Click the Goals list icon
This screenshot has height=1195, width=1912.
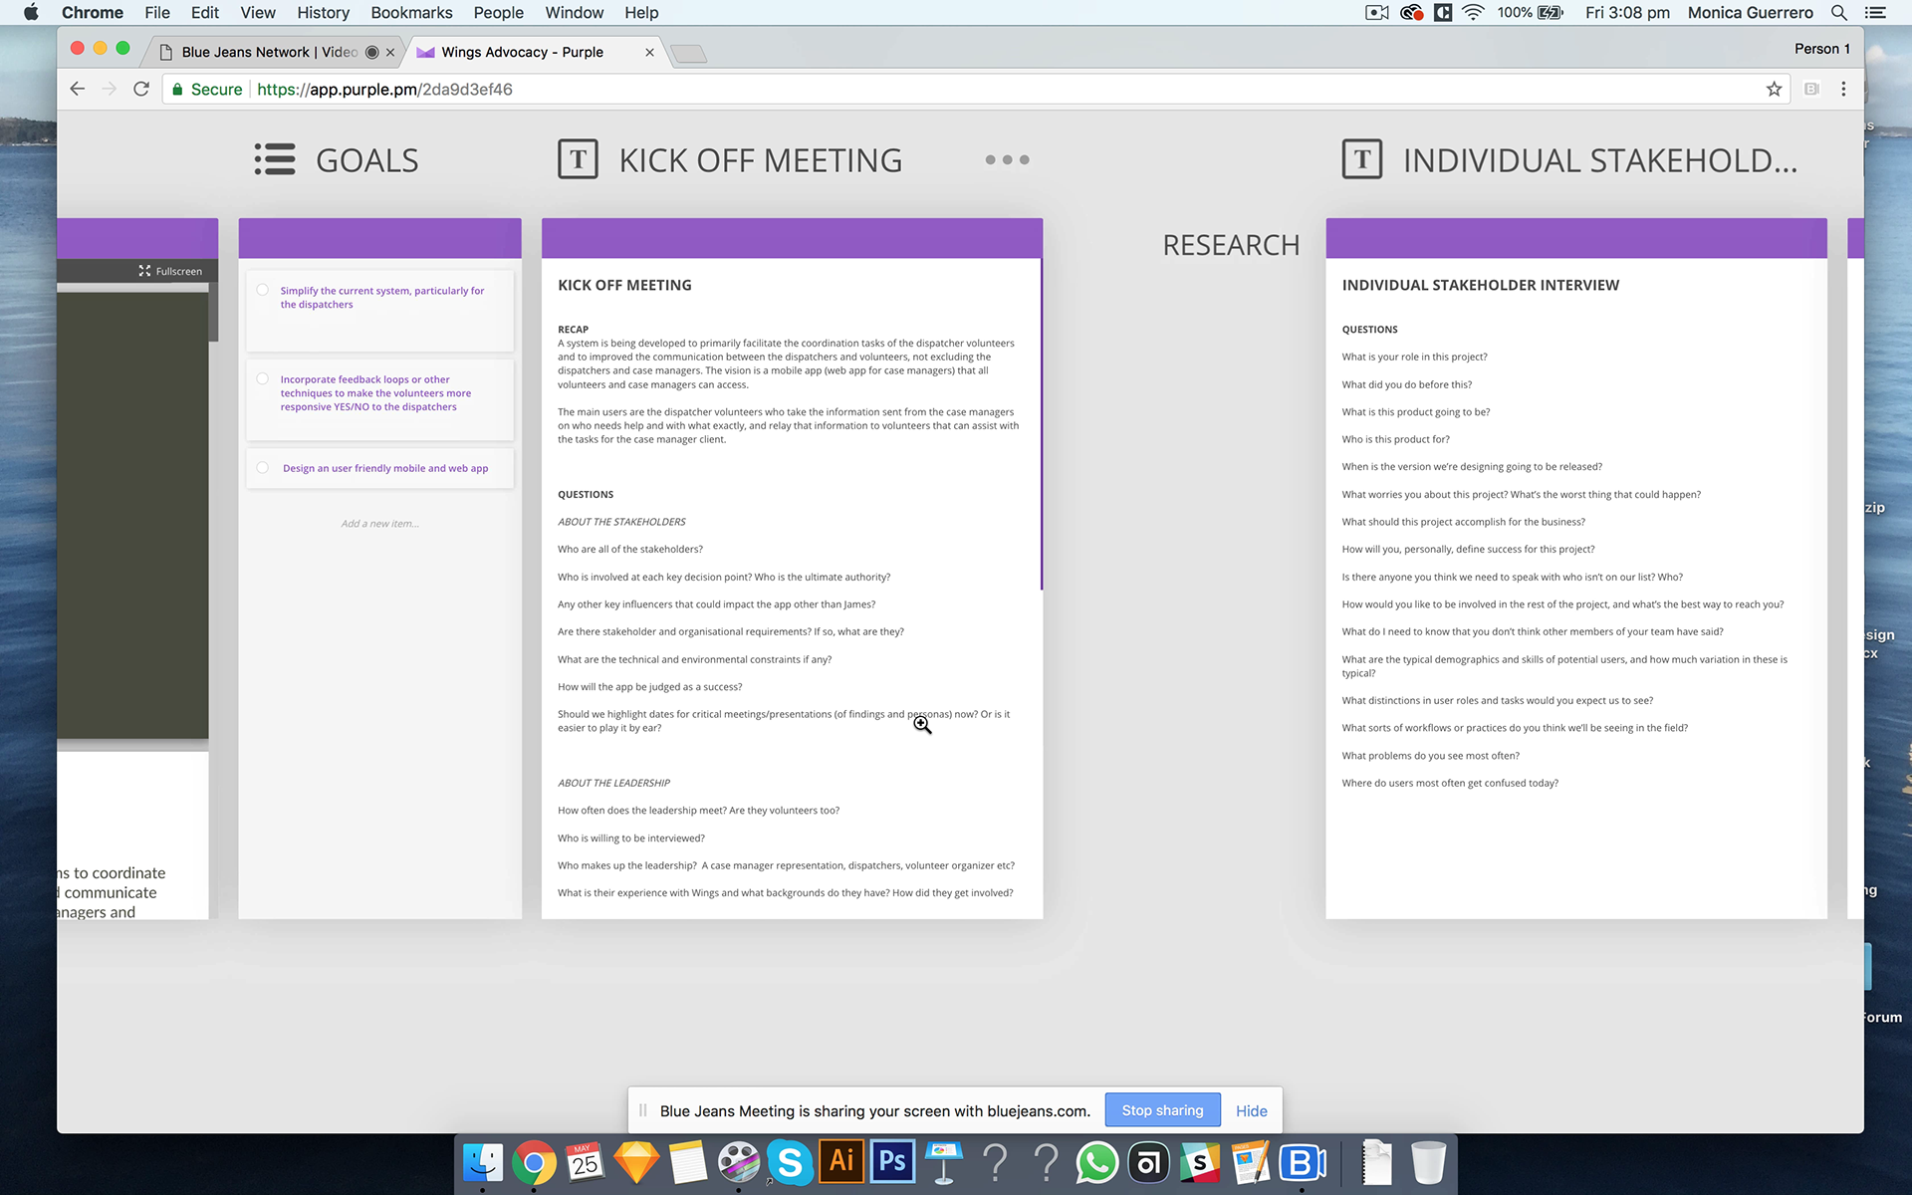click(275, 159)
